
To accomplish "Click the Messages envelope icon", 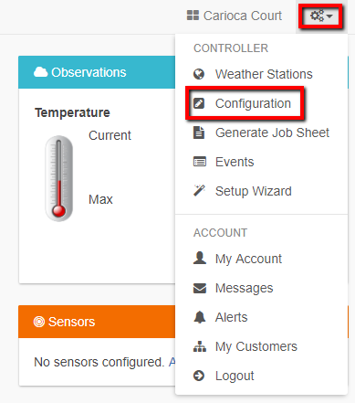I will (200, 288).
